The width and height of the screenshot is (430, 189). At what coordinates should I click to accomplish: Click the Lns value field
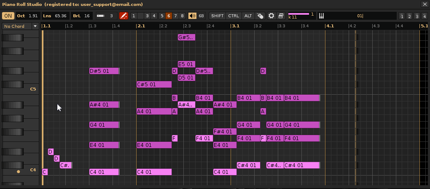pyautogui.click(x=61, y=16)
